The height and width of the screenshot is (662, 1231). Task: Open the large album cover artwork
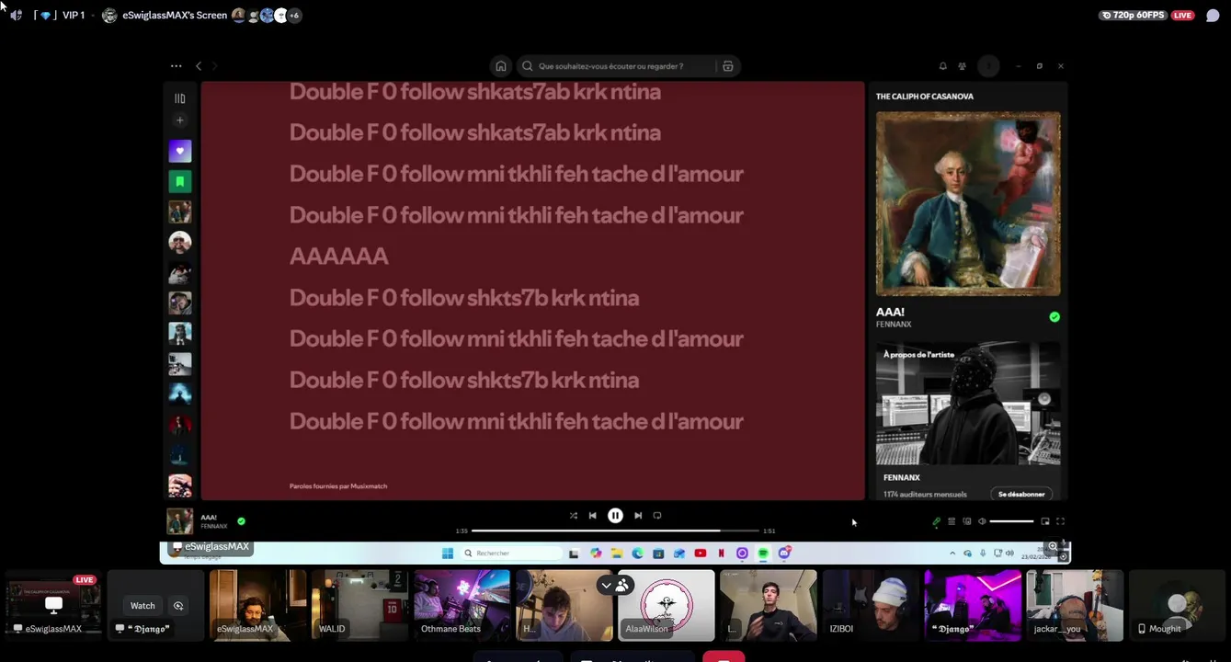coord(968,203)
